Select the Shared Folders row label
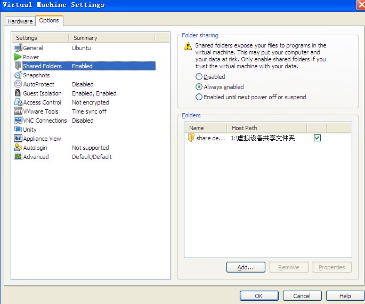 point(43,66)
